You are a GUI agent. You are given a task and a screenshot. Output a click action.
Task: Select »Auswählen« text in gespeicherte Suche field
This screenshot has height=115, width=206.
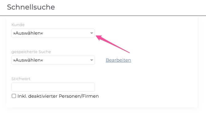[x=28, y=60]
